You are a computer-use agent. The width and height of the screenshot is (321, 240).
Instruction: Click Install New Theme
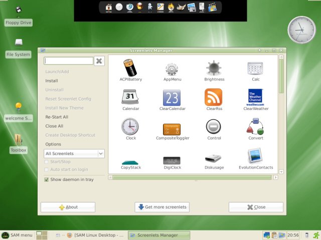tap(65, 108)
